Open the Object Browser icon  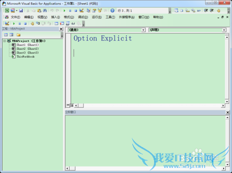pyautogui.click(x=100, y=11)
